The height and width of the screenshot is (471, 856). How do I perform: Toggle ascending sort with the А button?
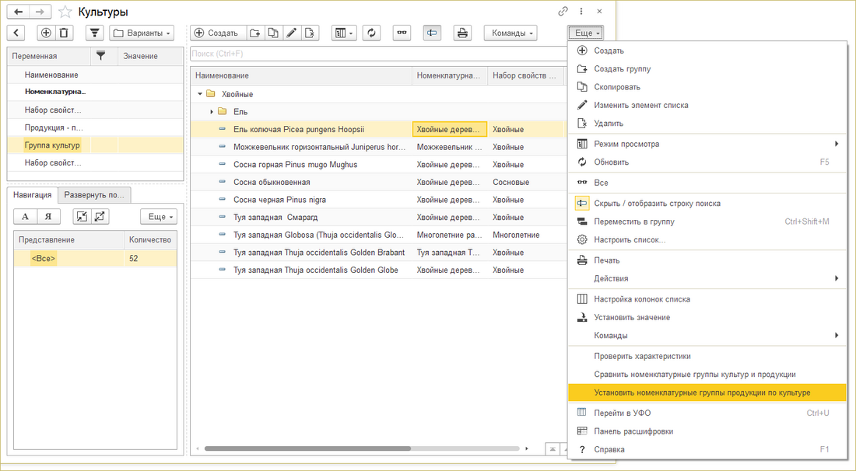[x=26, y=216]
